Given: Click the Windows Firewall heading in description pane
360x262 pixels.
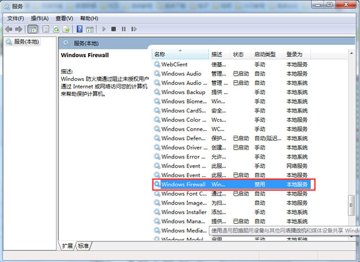Looking at the screenshot, I should 85,55.
